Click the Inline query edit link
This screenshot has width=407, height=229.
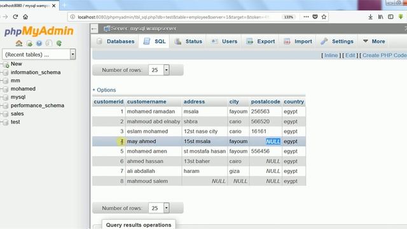click(331, 55)
